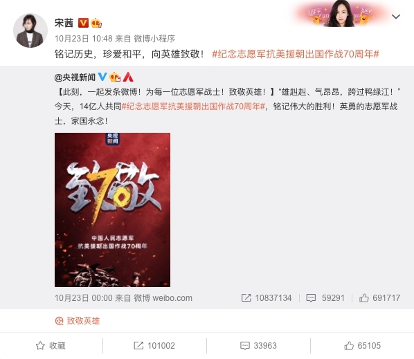Click the membership crown badge next to 宋茜
The height and width of the screenshot is (359, 414).
96,23
